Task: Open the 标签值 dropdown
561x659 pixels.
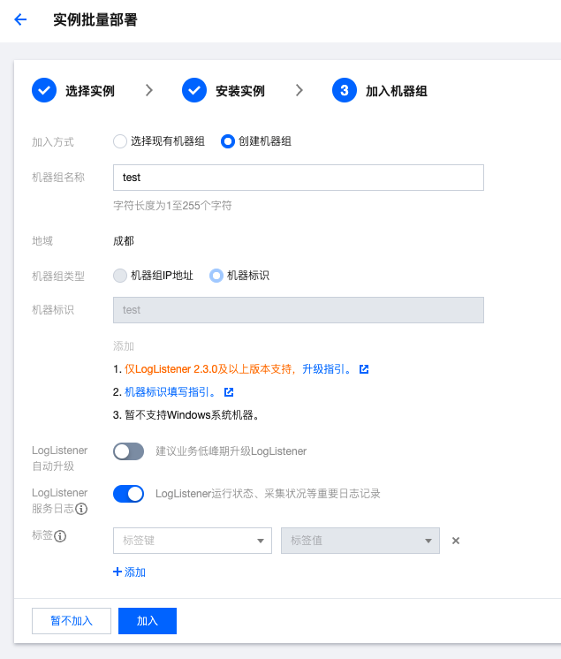Action: click(360, 541)
